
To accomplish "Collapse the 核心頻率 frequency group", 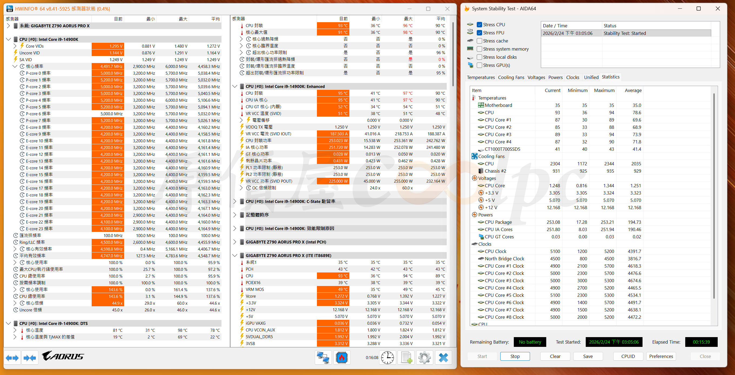I will tap(15, 66).
